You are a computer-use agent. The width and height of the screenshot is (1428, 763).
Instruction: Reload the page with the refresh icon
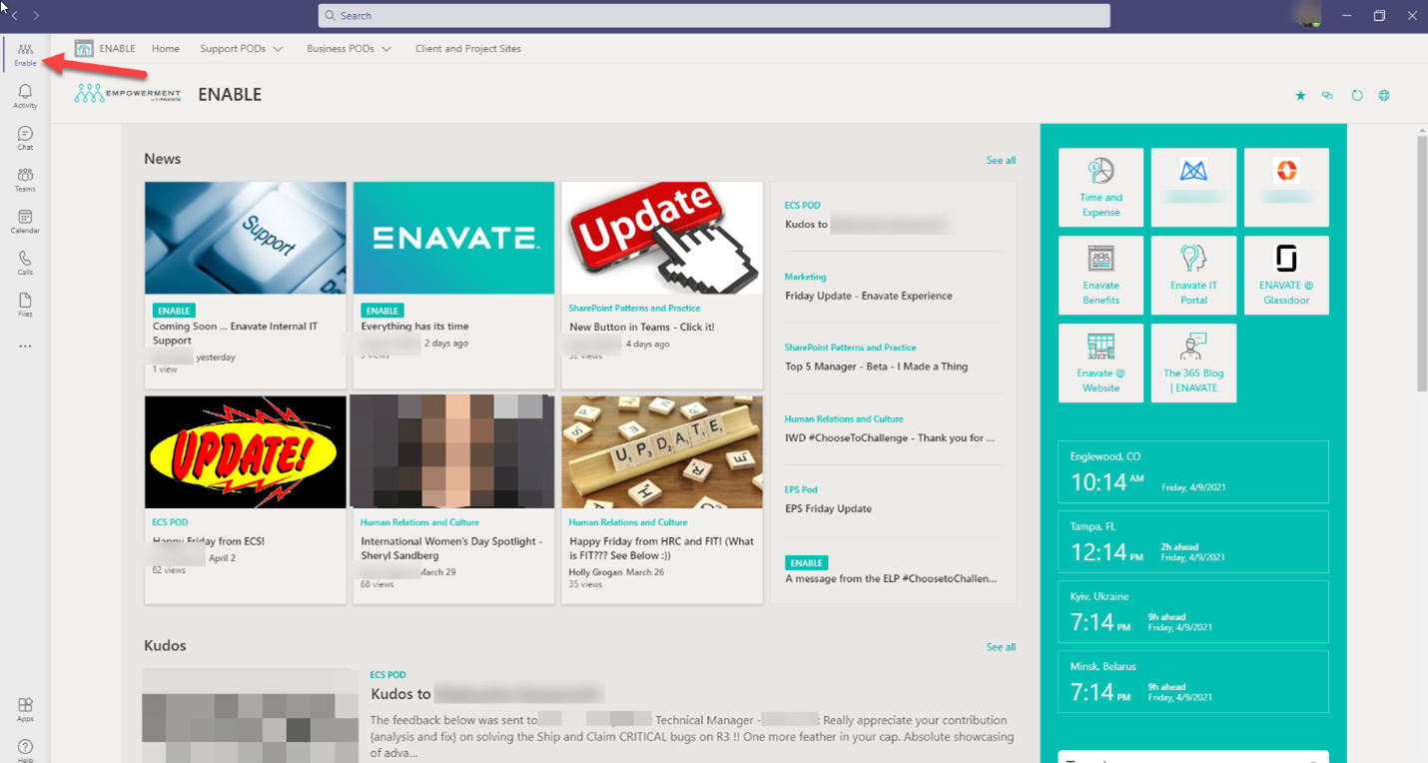(x=1356, y=96)
